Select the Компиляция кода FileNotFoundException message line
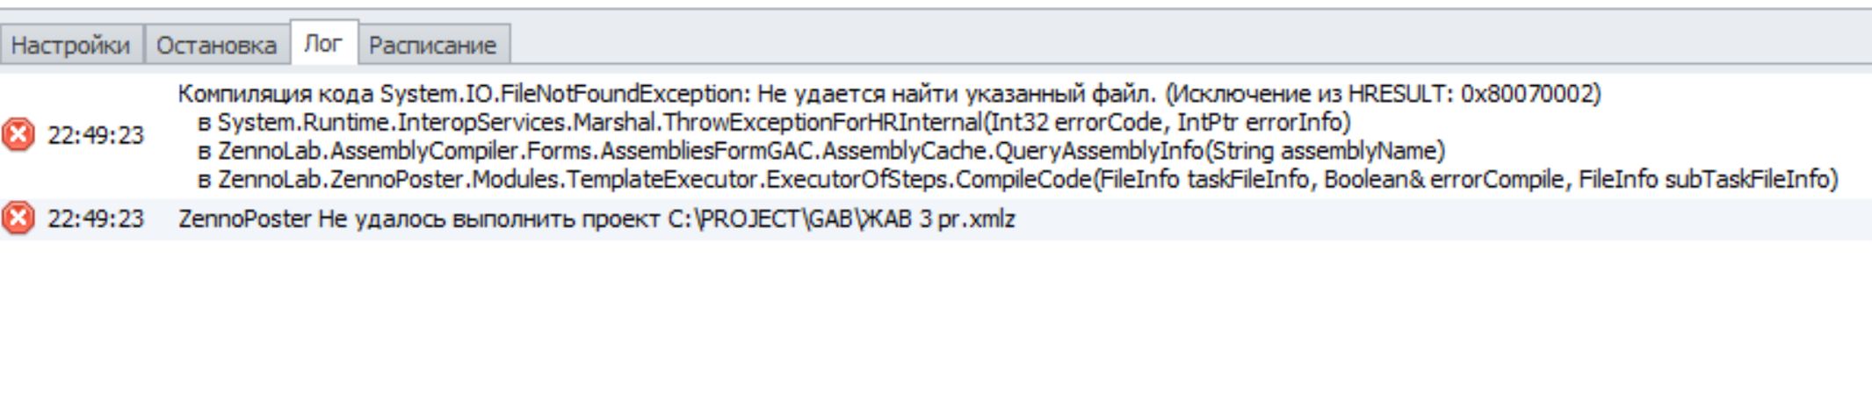Image resolution: width=1872 pixels, height=394 pixels. [x=889, y=93]
